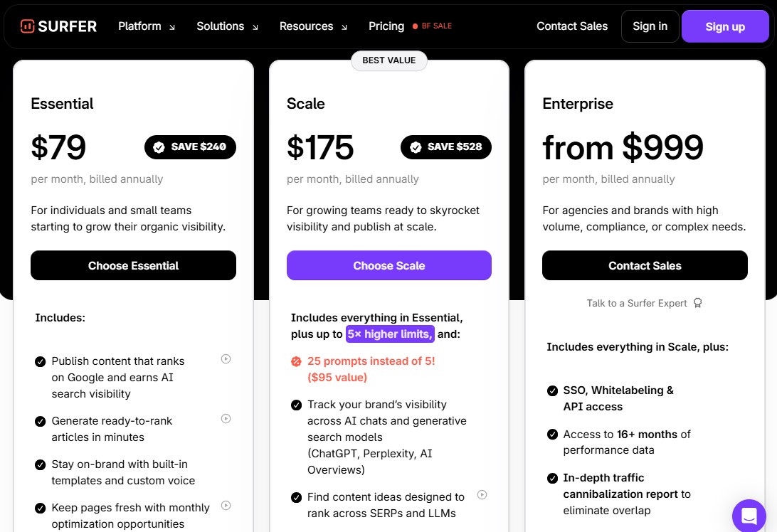Open the Solutions dropdown
The image size is (777, 532).
(226, 26)
